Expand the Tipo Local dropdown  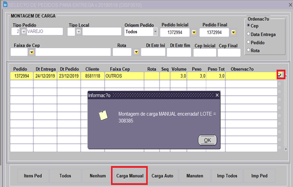78,32
